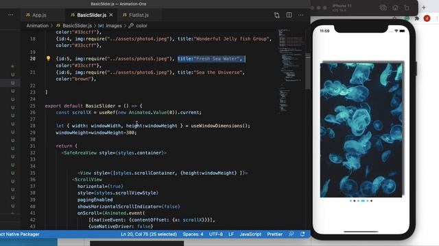Click the iPhone home indicator bar

point(361,232)
